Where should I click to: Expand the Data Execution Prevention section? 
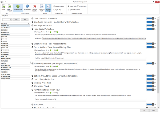click(33, 18)
